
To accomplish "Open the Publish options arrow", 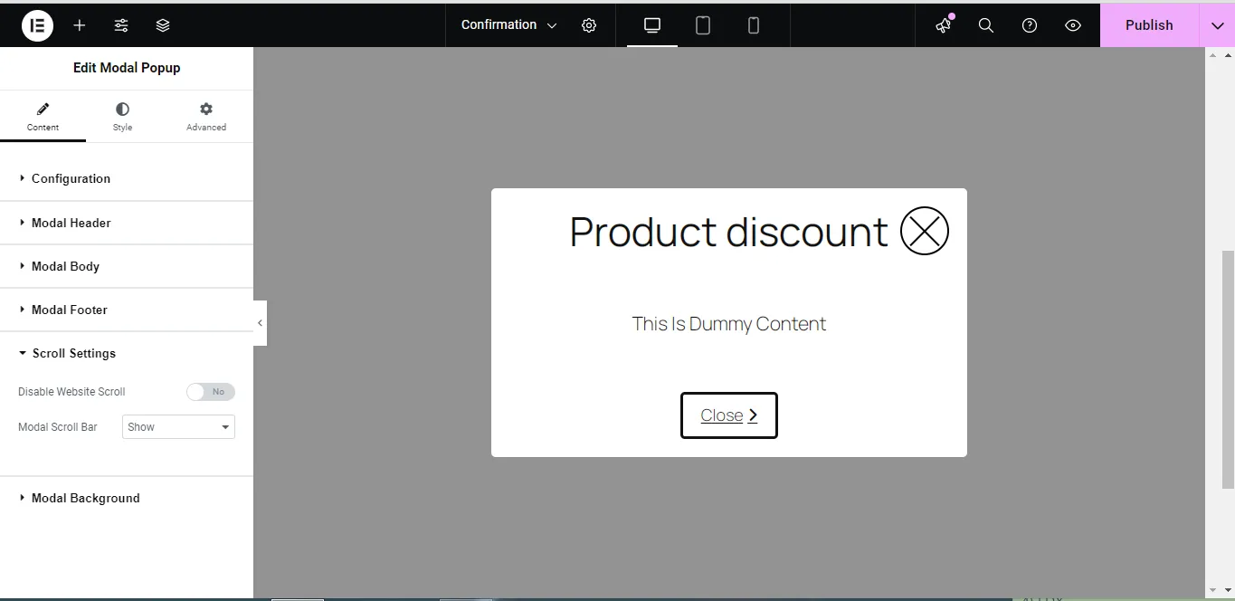I will point(1217,25).
